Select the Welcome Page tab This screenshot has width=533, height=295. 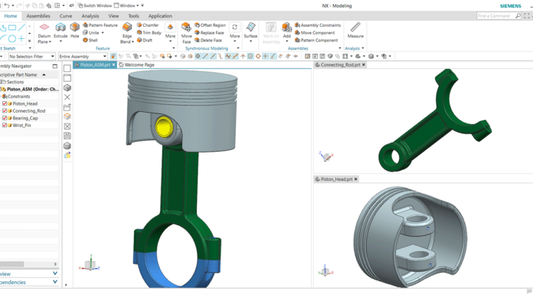[x=136, y=64]
